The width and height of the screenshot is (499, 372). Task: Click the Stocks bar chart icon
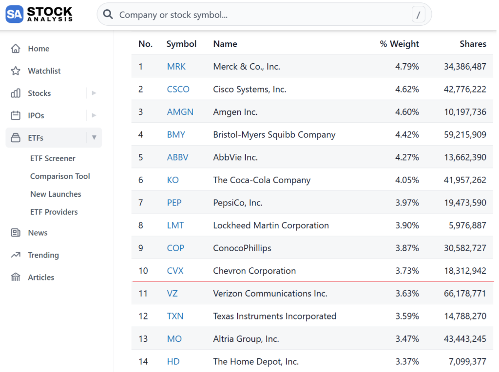(x=16, y=93)
